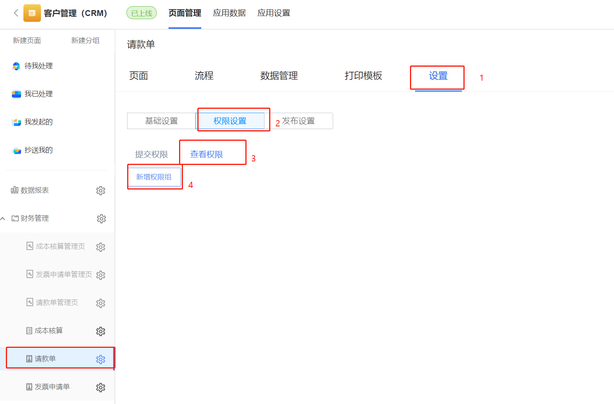The width and height of the screenshot is (614, 404).
Task: Open the 打印模板 tab
Action: click(x=364, y=76)
